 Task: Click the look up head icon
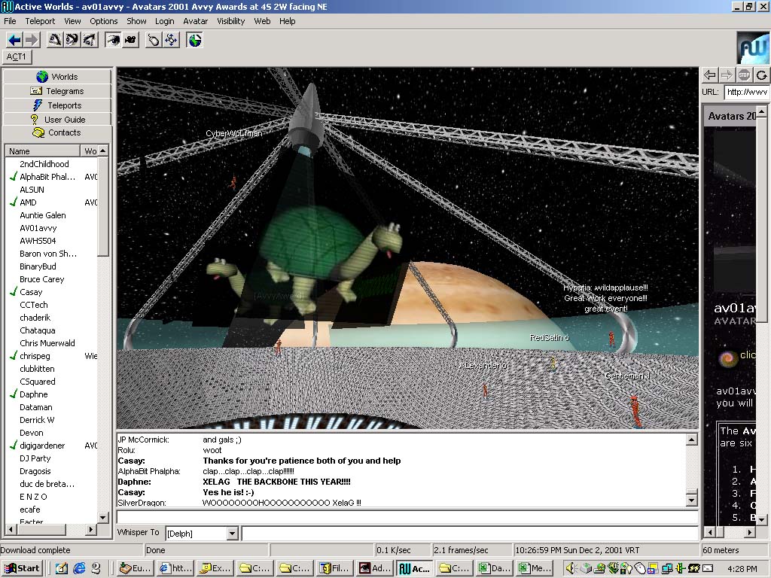click(54, 40)
